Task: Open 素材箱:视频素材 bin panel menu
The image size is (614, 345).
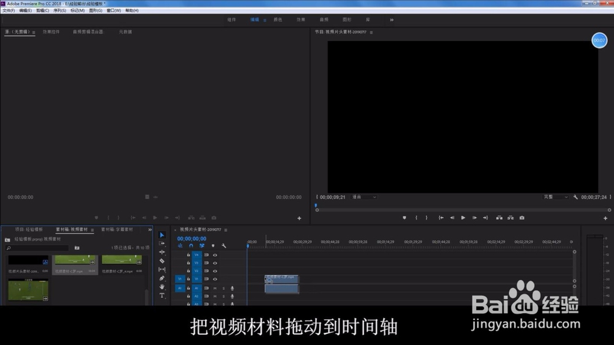Action: click(x=92, y=230)
